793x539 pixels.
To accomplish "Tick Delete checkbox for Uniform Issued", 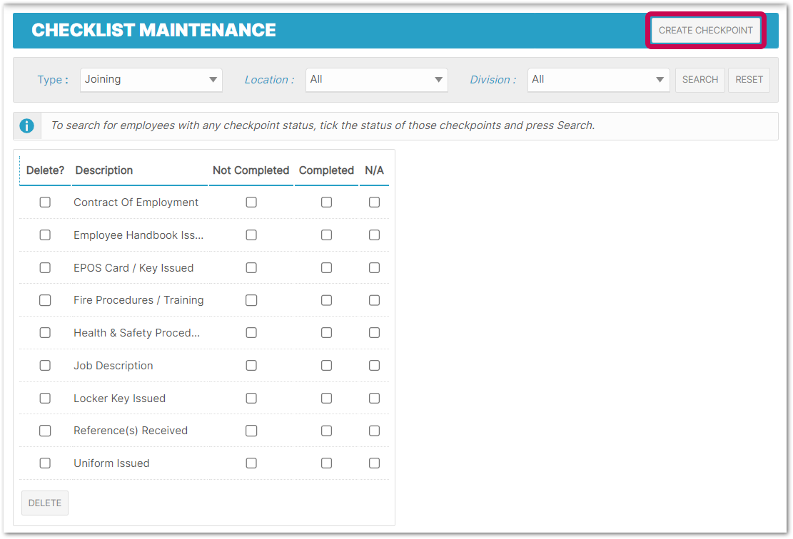I will [45, 463].
